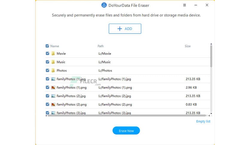250x145 pixels.
Task: Click the Erase Now button
Action: 126,131
